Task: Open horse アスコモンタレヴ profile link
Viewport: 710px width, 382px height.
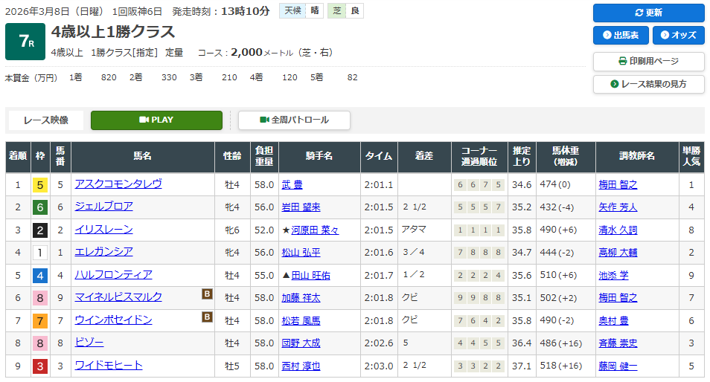Action: (118, 184)
